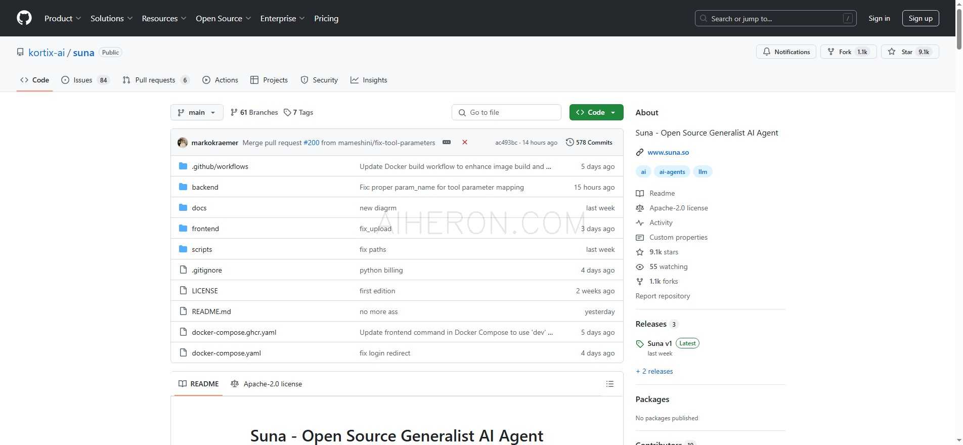Click the 'llm' topic tag
This screenshot has width=963, height=445.
coord(703,172)
